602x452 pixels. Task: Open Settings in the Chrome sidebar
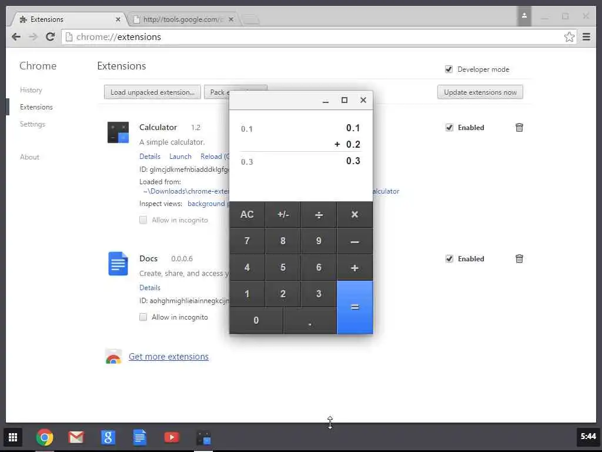point(33,124)
